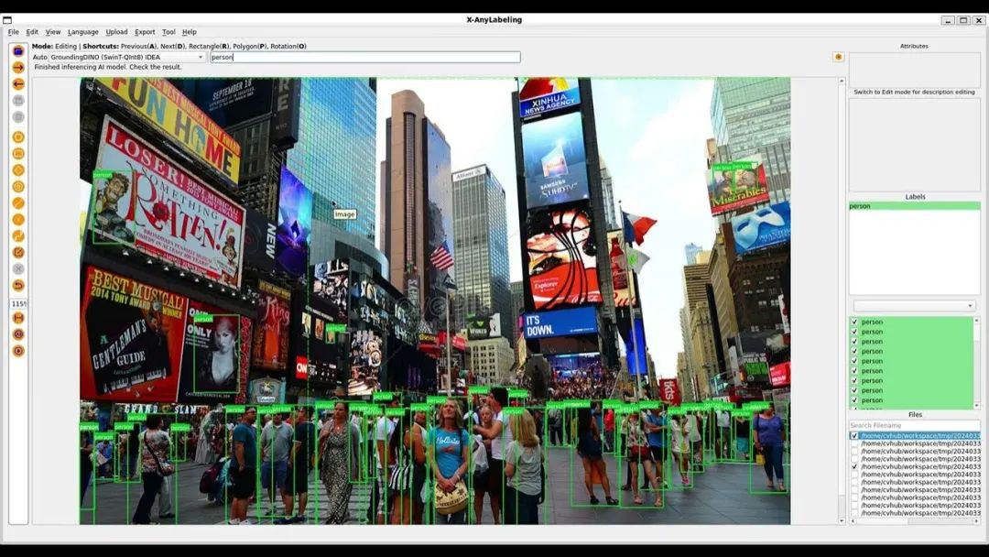Select the Create Circle tool
The height and width of the screenshot is (557, 989).
pos(18,186)
